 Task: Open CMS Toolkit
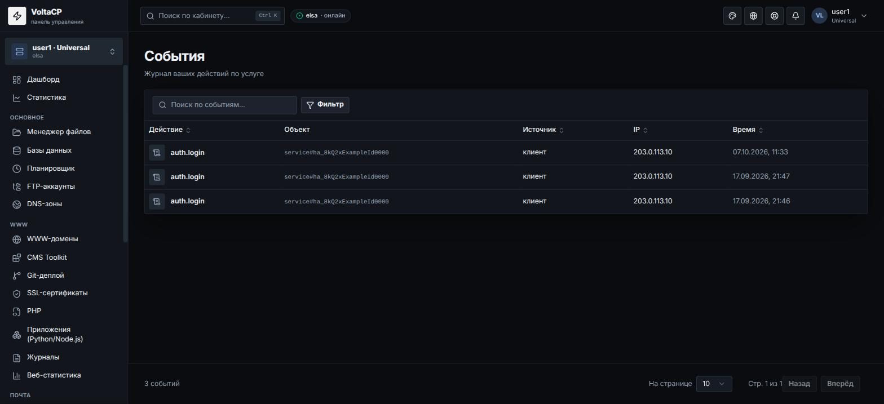coord(64,258)
